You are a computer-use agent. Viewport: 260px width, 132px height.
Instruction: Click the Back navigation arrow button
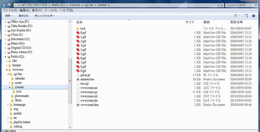pos(4,5)
